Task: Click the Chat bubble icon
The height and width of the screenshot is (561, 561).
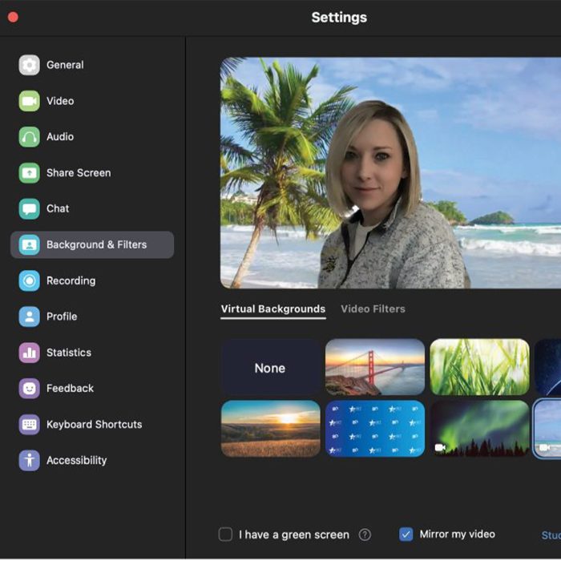Action: (x=29, y=208)
